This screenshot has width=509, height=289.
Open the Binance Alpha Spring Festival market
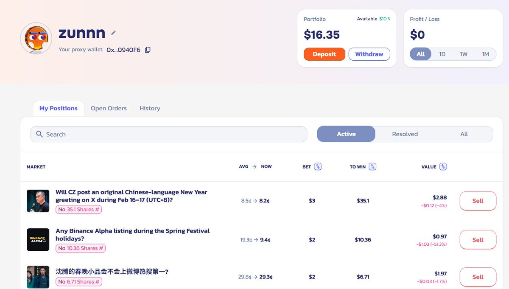[x=133, y=235]
